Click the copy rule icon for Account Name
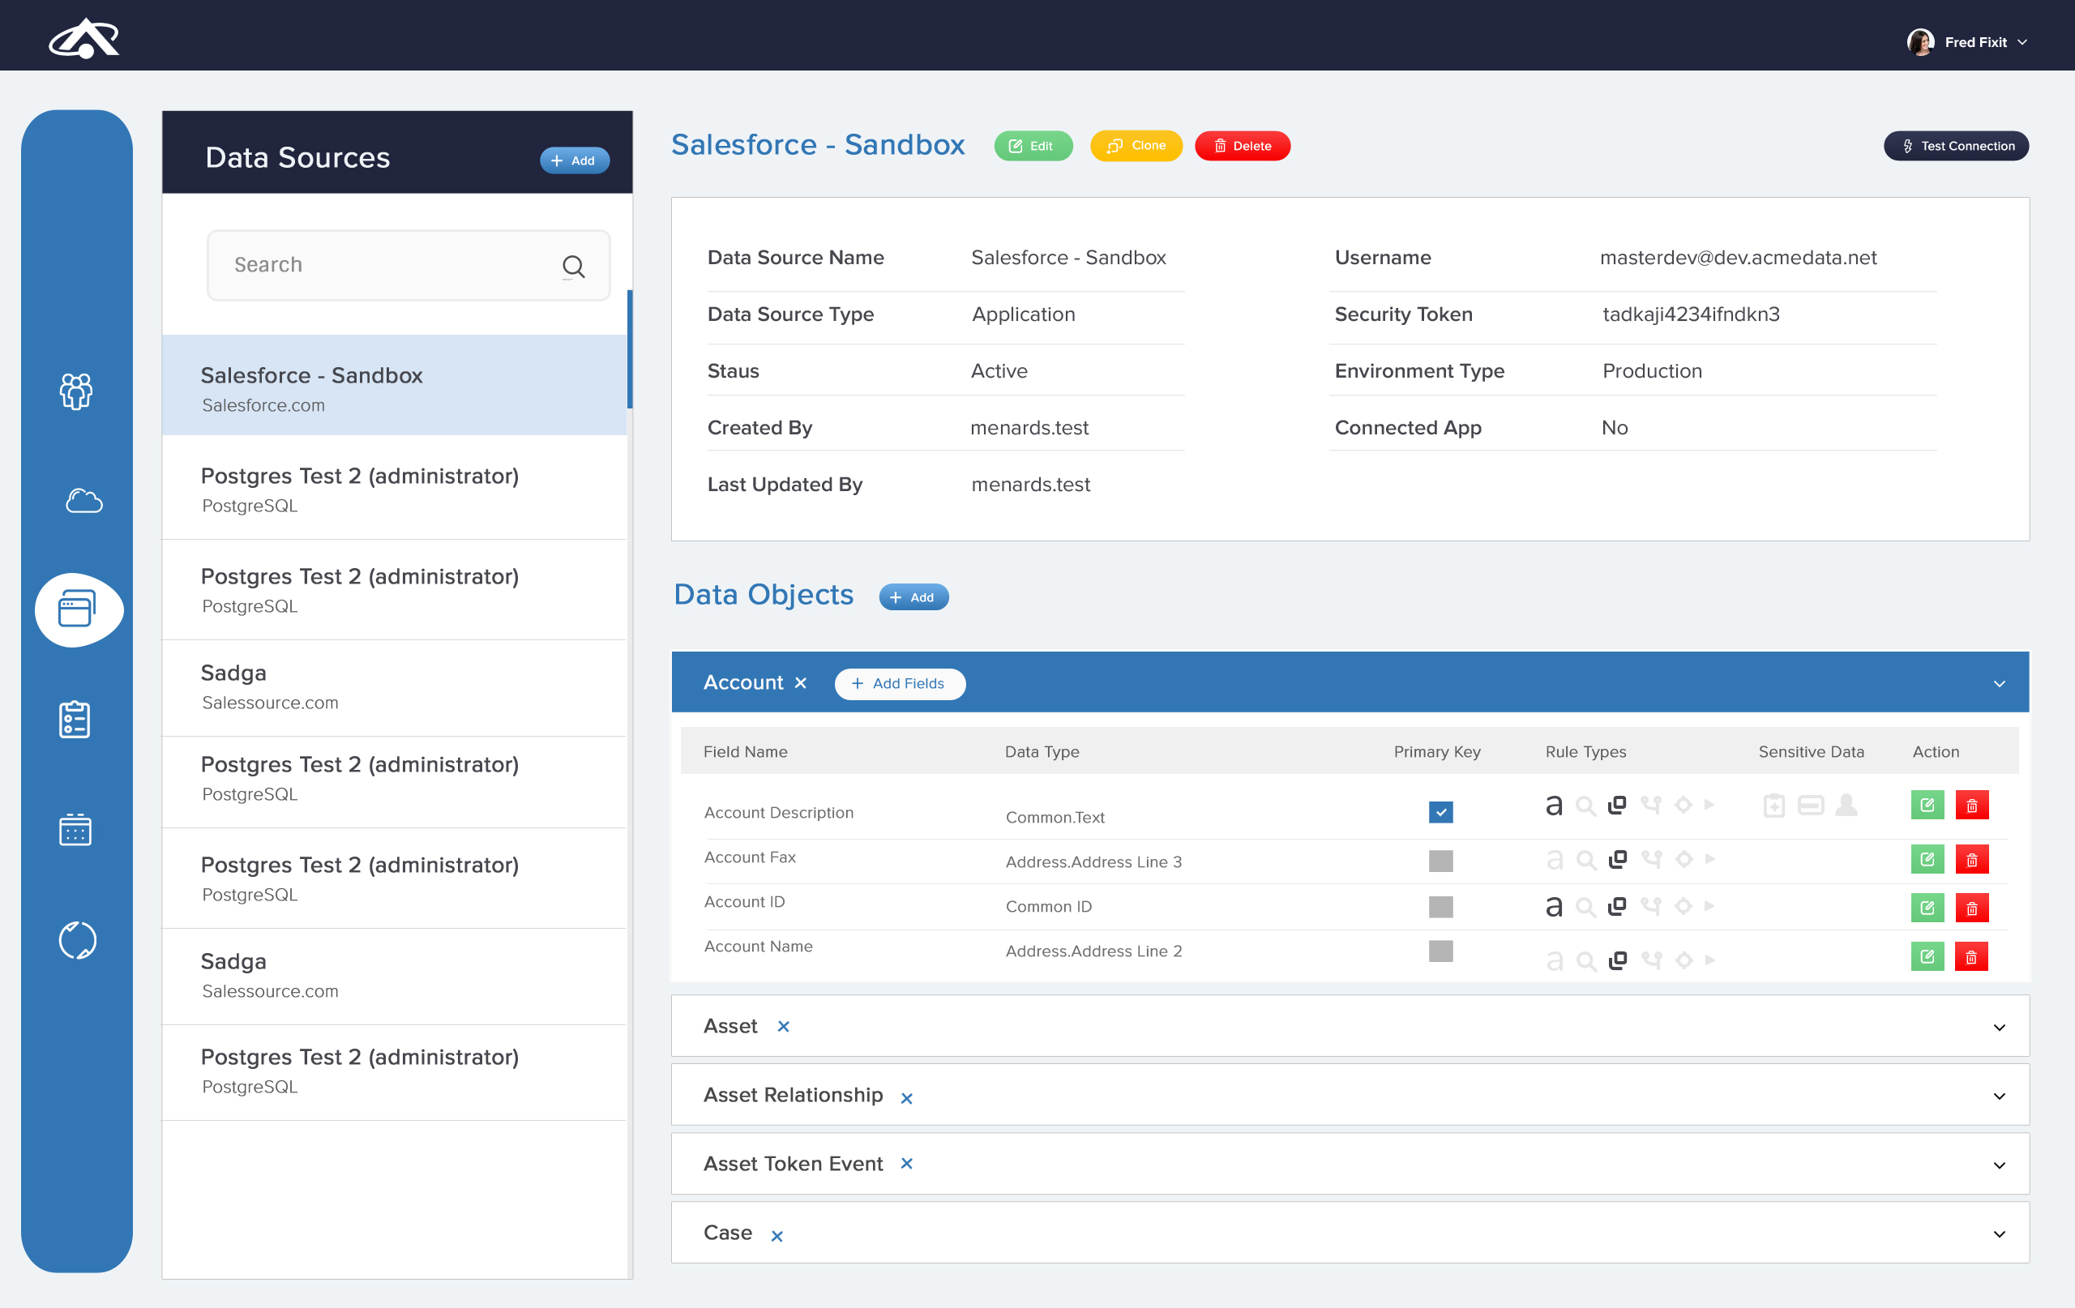Viewport: 2075px width, 1308px height. coord(1619,960)
